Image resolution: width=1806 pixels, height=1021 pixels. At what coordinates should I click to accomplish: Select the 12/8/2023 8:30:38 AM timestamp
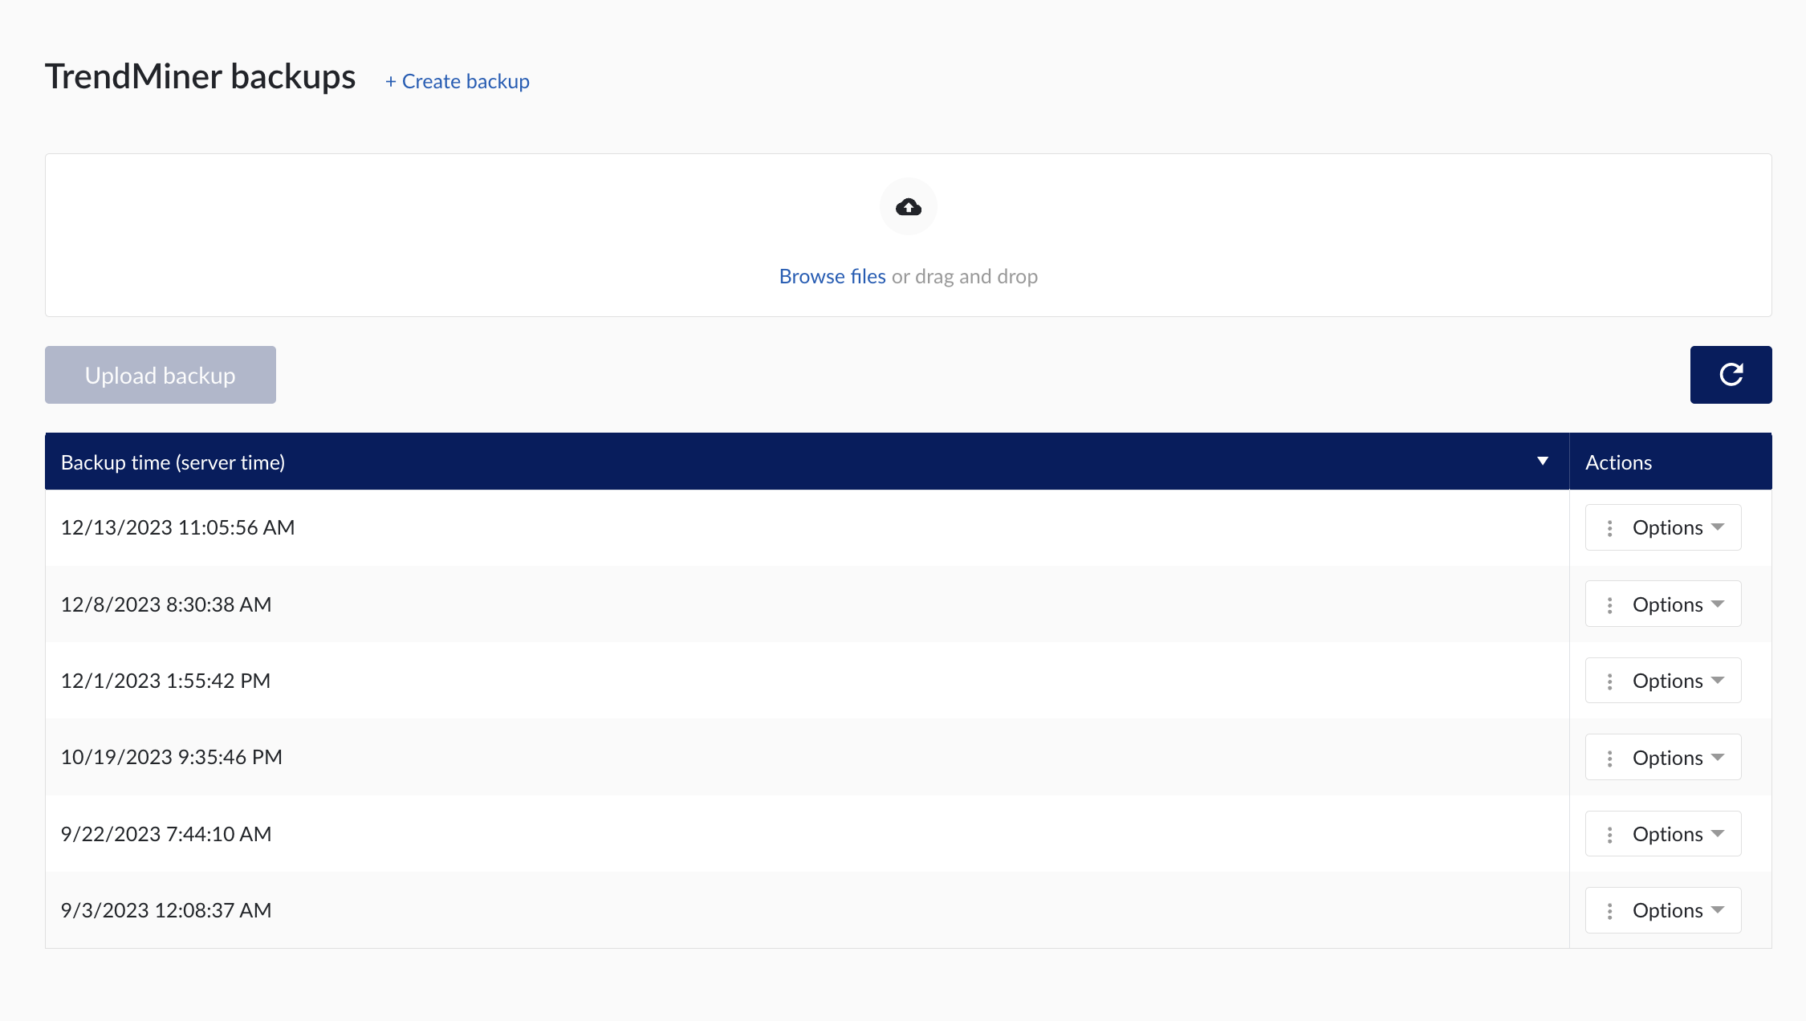click(x=166, y=604)
